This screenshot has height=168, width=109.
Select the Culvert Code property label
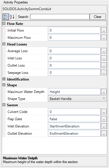[x=17, y=112]
